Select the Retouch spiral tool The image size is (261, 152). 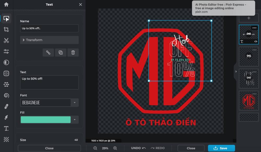[6, 95]
